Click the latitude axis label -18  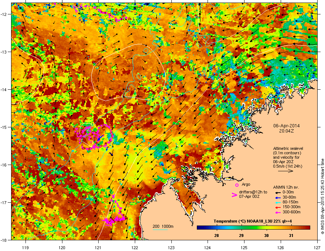click(4, 240)
